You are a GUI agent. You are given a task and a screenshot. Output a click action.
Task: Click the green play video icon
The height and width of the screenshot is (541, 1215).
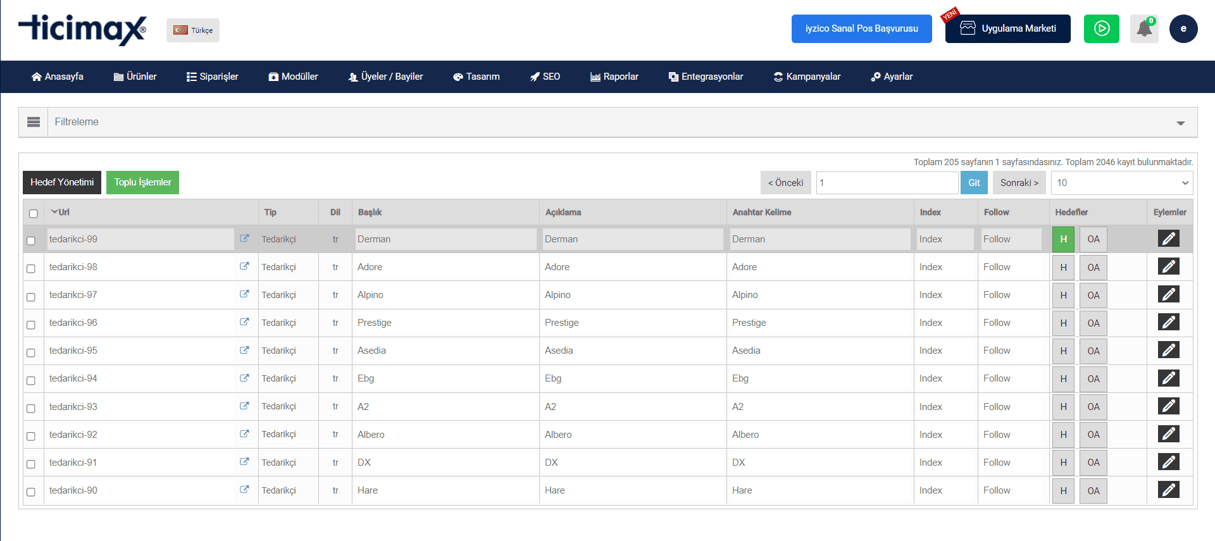point(1101,29)
